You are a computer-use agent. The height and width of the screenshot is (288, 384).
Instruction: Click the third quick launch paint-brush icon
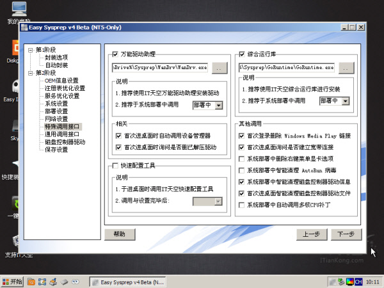click(x=53, y=282)
